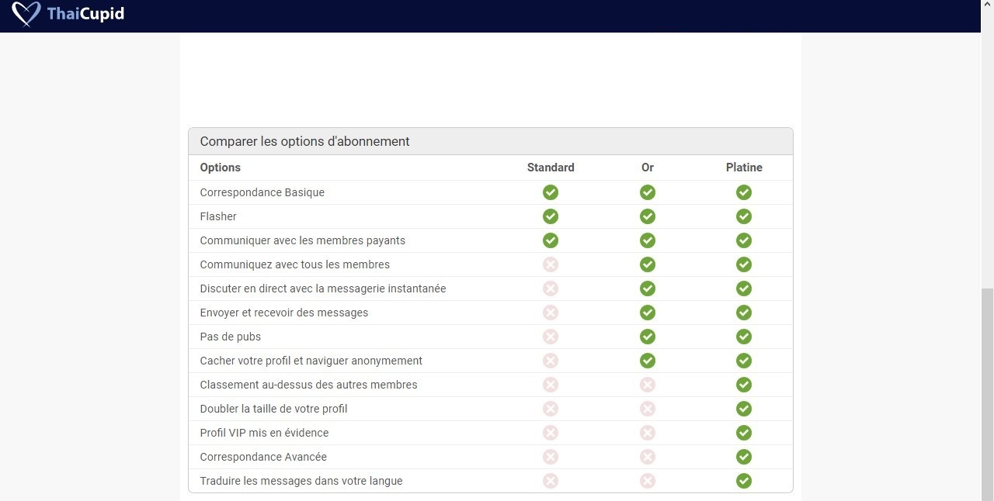Click Standard checkmark for Correspondance Basique

[551, 192]
